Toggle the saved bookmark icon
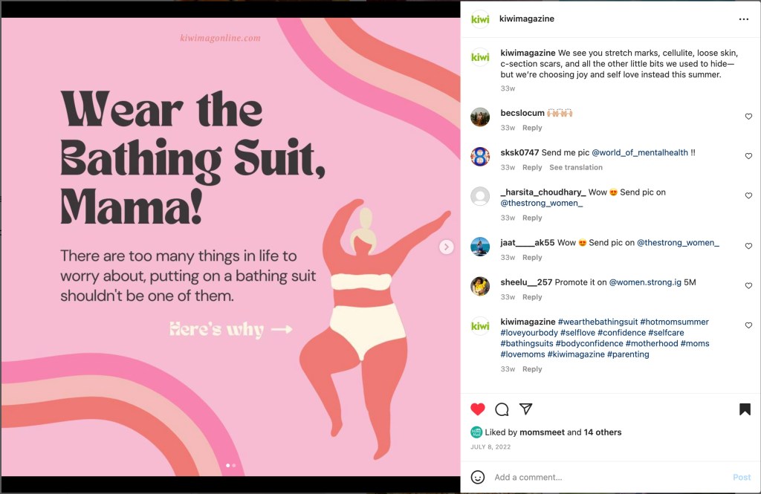The height and width of the screenshot is (494, 761). tap(745, 409)
